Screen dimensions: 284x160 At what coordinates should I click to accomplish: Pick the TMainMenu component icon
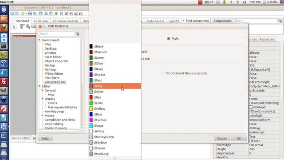click(x=22, y=27)
